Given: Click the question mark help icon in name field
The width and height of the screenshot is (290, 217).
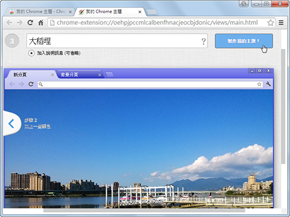Looking at the screenshot, I should pos(204,41).
